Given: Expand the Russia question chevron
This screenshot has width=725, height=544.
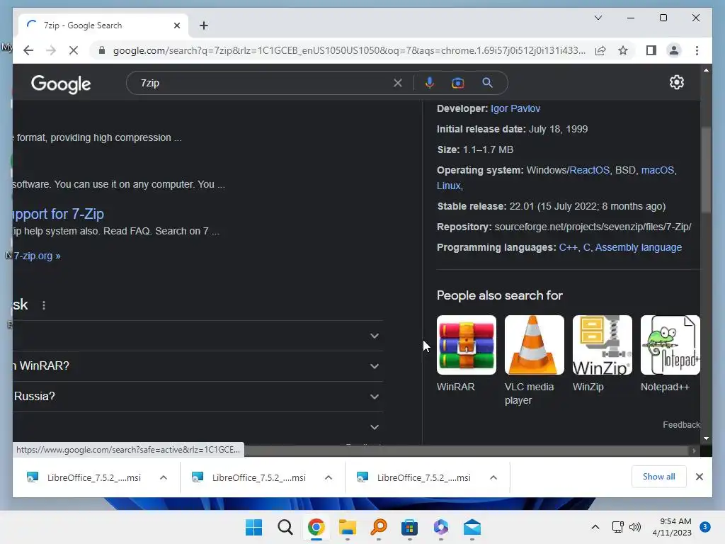Looking at the screenshot, I should [375, 397].
